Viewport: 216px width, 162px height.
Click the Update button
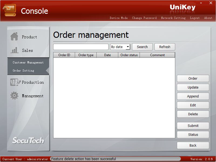[193, 87]
